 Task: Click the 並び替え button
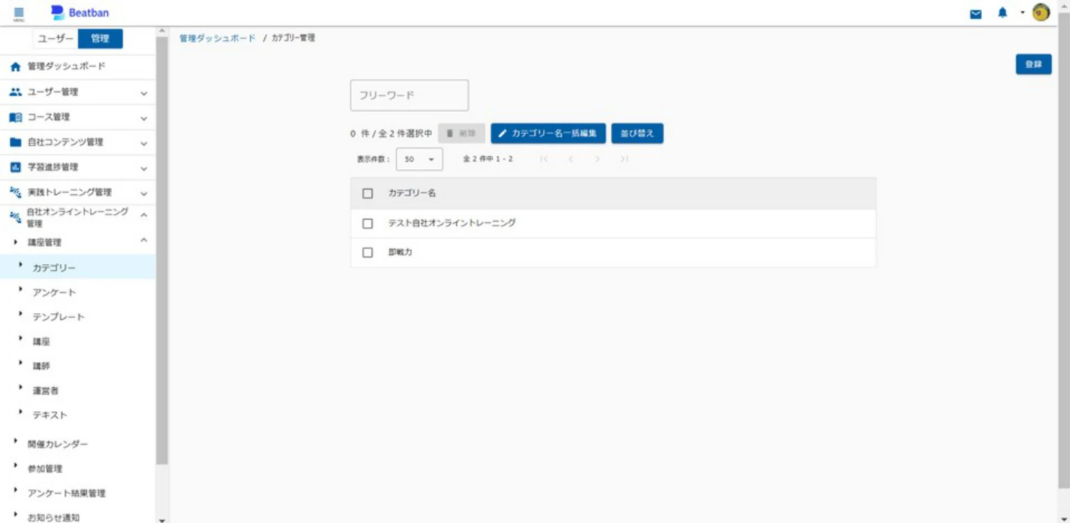tap(637, 133)
